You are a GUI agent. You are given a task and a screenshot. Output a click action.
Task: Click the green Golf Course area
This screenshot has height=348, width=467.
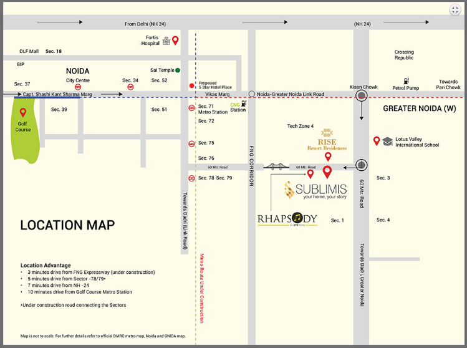click(24, 131)
